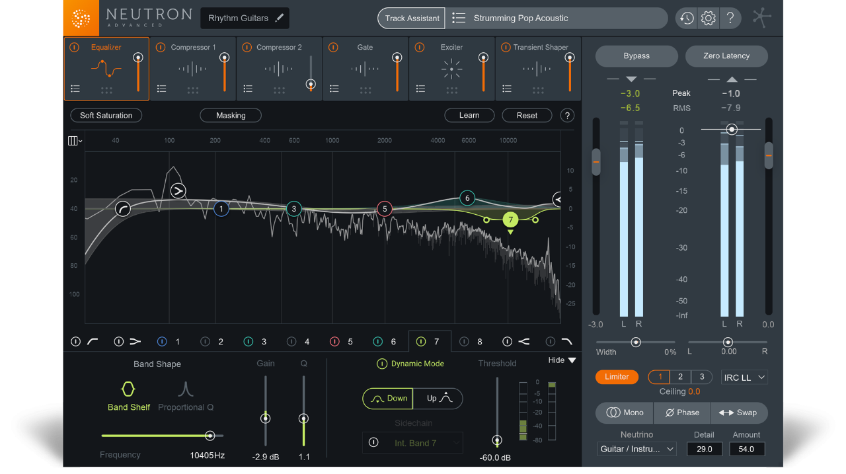Select band 2 tab
846x474 pixels.
213,342
